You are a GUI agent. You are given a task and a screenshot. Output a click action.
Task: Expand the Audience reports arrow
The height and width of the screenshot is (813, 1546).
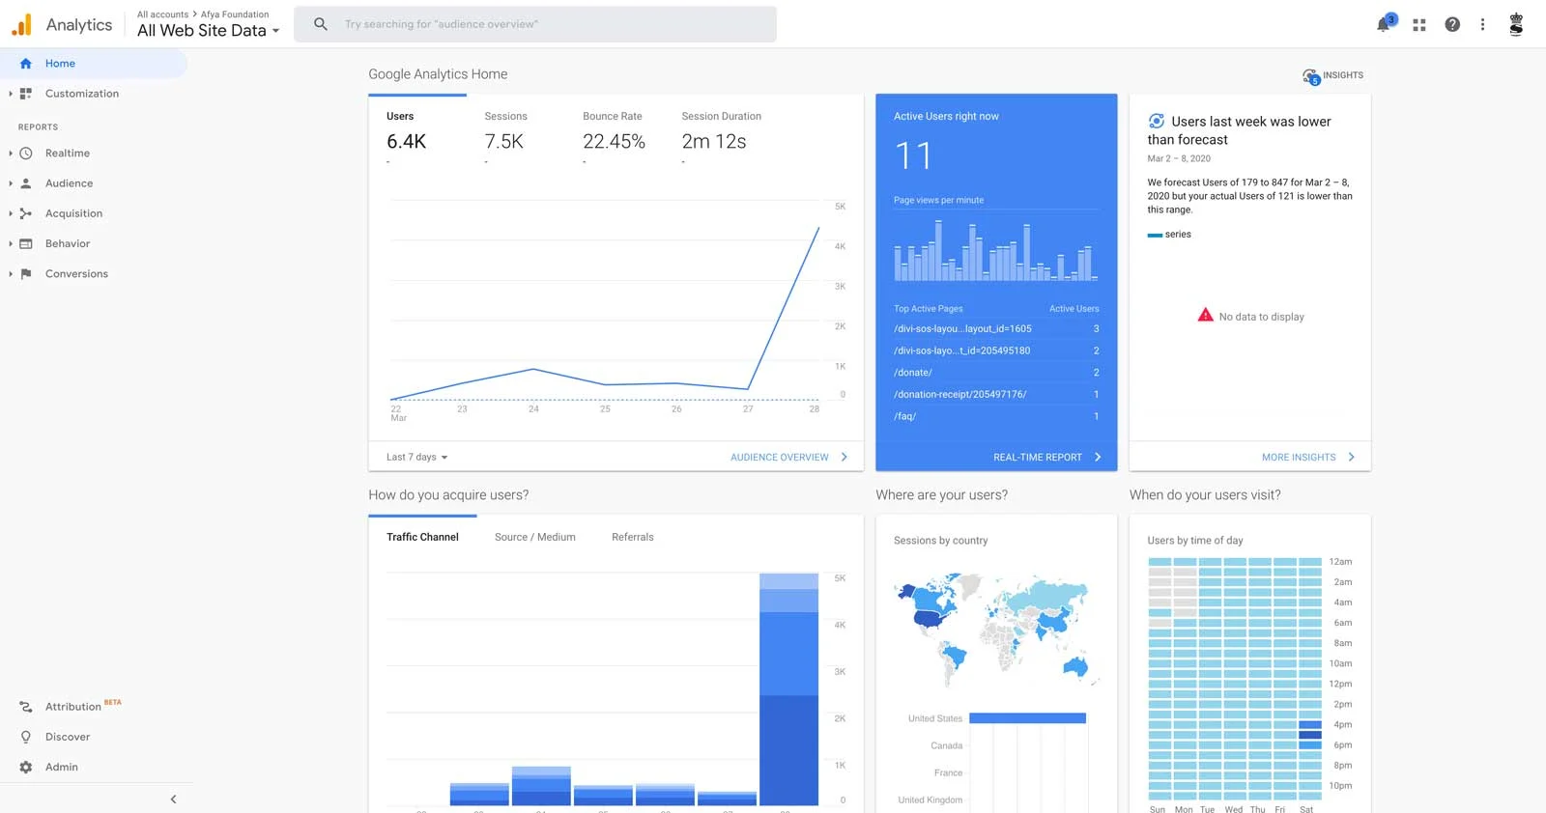coord(11,183)
